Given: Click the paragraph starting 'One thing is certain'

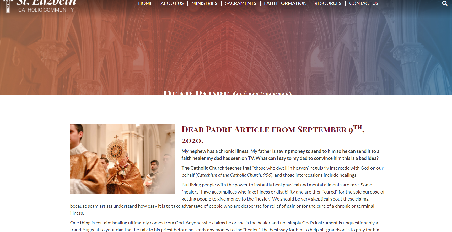Looking at the screenshot, I should click(x=225, y=226).
